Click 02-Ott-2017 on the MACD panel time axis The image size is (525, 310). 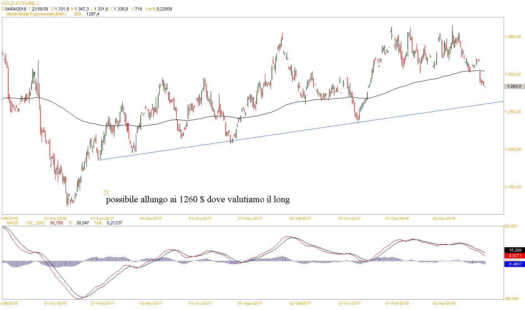pos(300,303)
